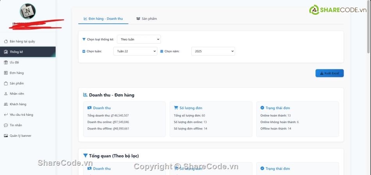
Task: Click the Doanh thu - Đơn hàng heading
Action: (112, 95)
